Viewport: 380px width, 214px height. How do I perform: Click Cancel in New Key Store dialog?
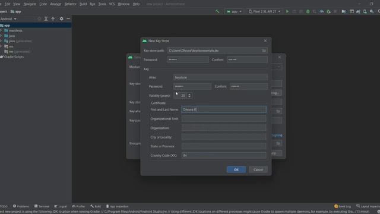[x=258, y=169]
